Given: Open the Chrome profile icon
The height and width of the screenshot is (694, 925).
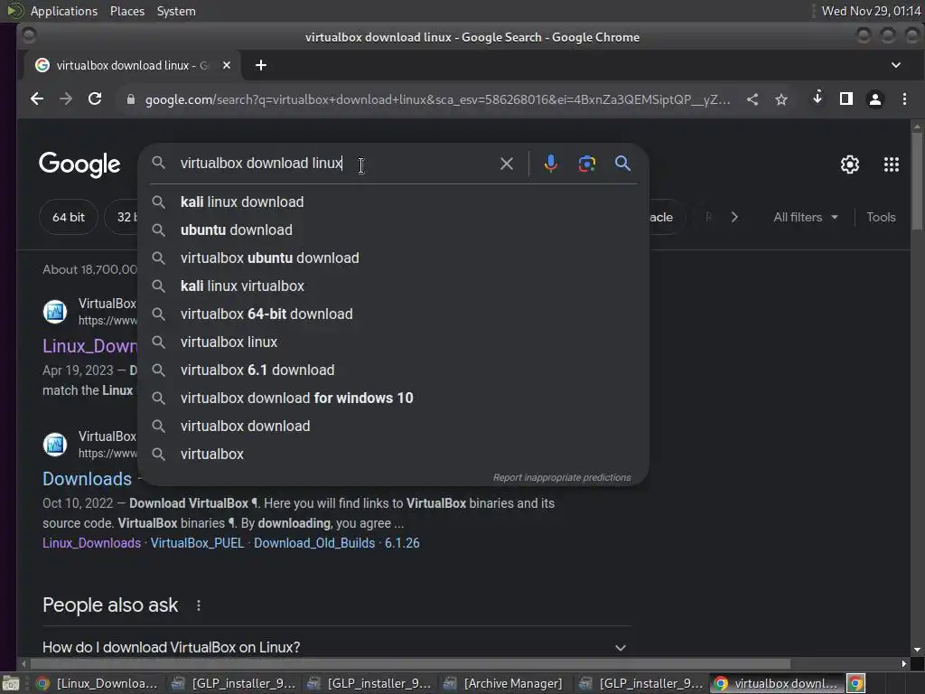Looking at the screenshot, I should coord(874,99).
